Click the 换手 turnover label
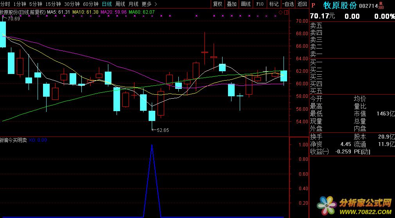395x218 pixels. coord(316,137)
